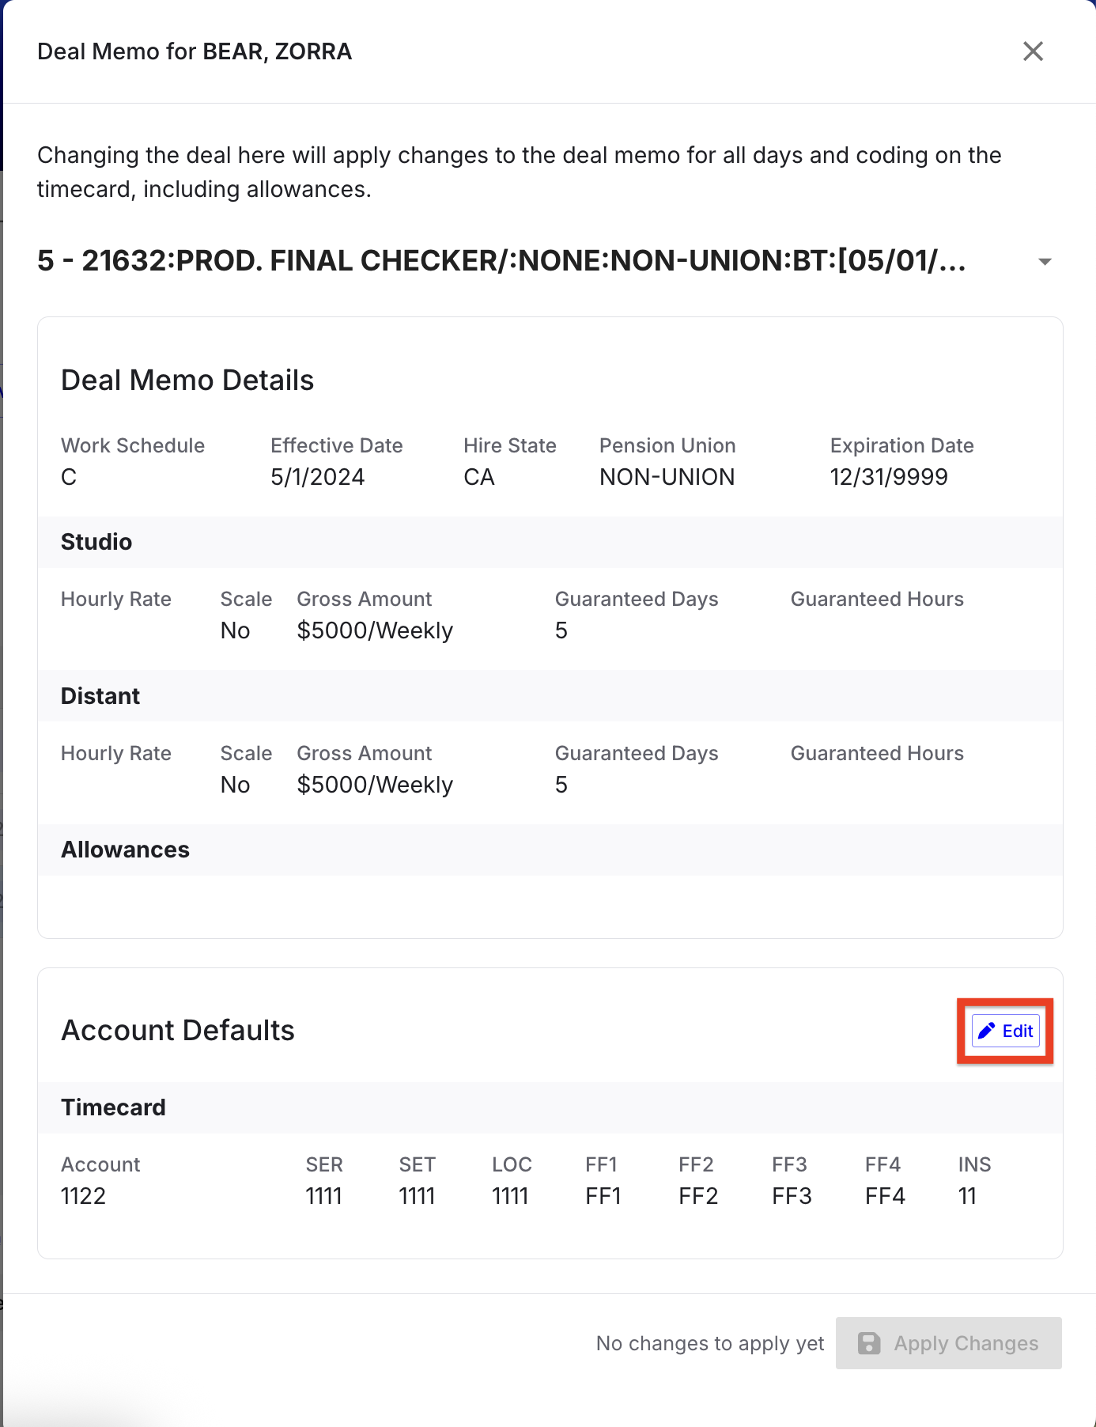
Task: Click the FF3 value in Timecard row
Action: click(x=792, y=1196)
